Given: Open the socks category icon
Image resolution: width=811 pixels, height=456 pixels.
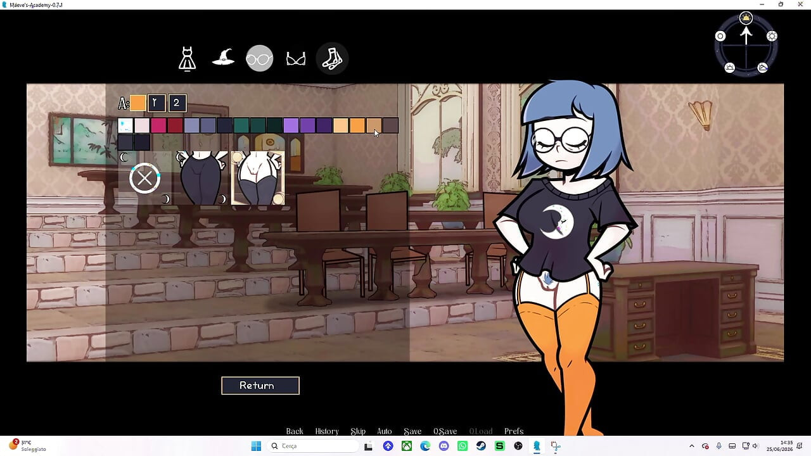Looking at the screenshot, I should (332, 58).
